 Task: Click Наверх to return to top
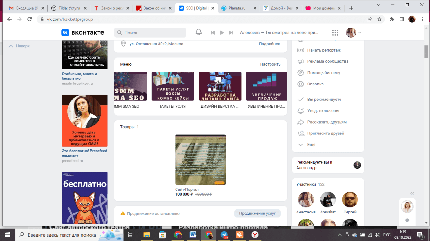(19, 46)
